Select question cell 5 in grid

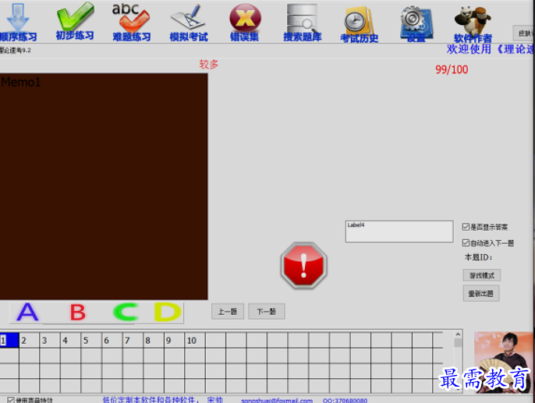(91, 341)
